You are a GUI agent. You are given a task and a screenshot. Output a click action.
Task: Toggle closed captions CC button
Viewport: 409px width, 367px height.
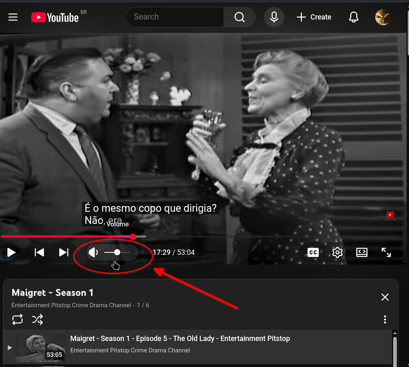[313, 252]
